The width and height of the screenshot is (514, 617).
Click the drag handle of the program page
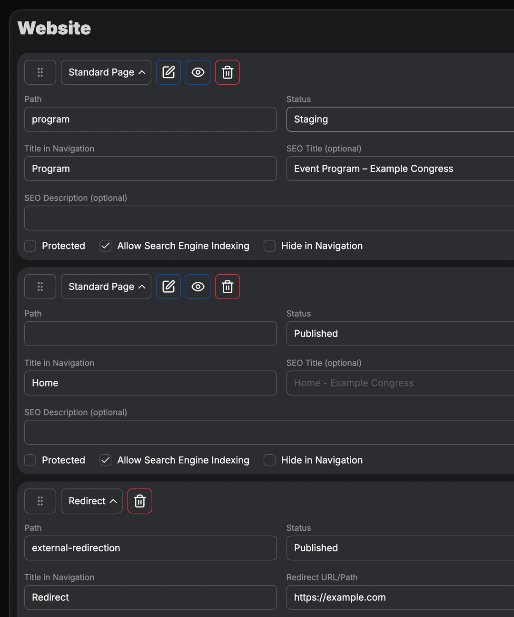click(x=40, y=72)
